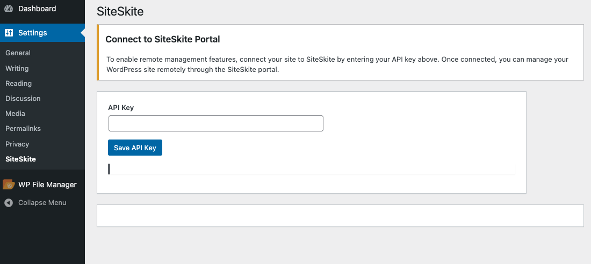Click the WP File Manager folder icon
Viewport: 591px width, 264px height.
9,185
